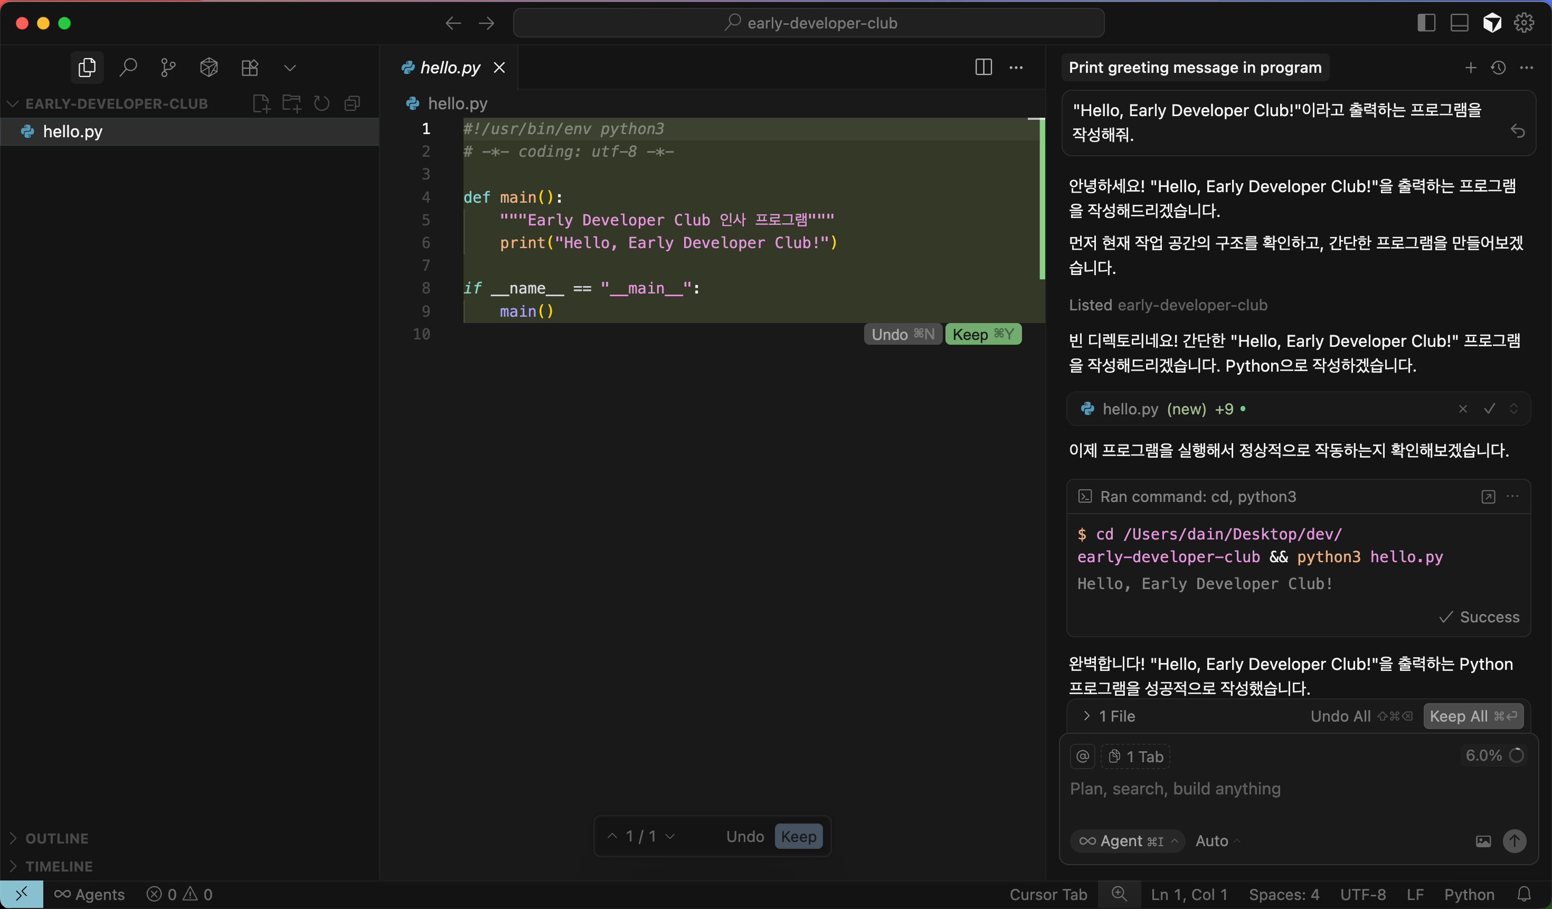Open the Source Control view icon
Viewport: 1552px width, 909px height.
click(x=168, y=67)
